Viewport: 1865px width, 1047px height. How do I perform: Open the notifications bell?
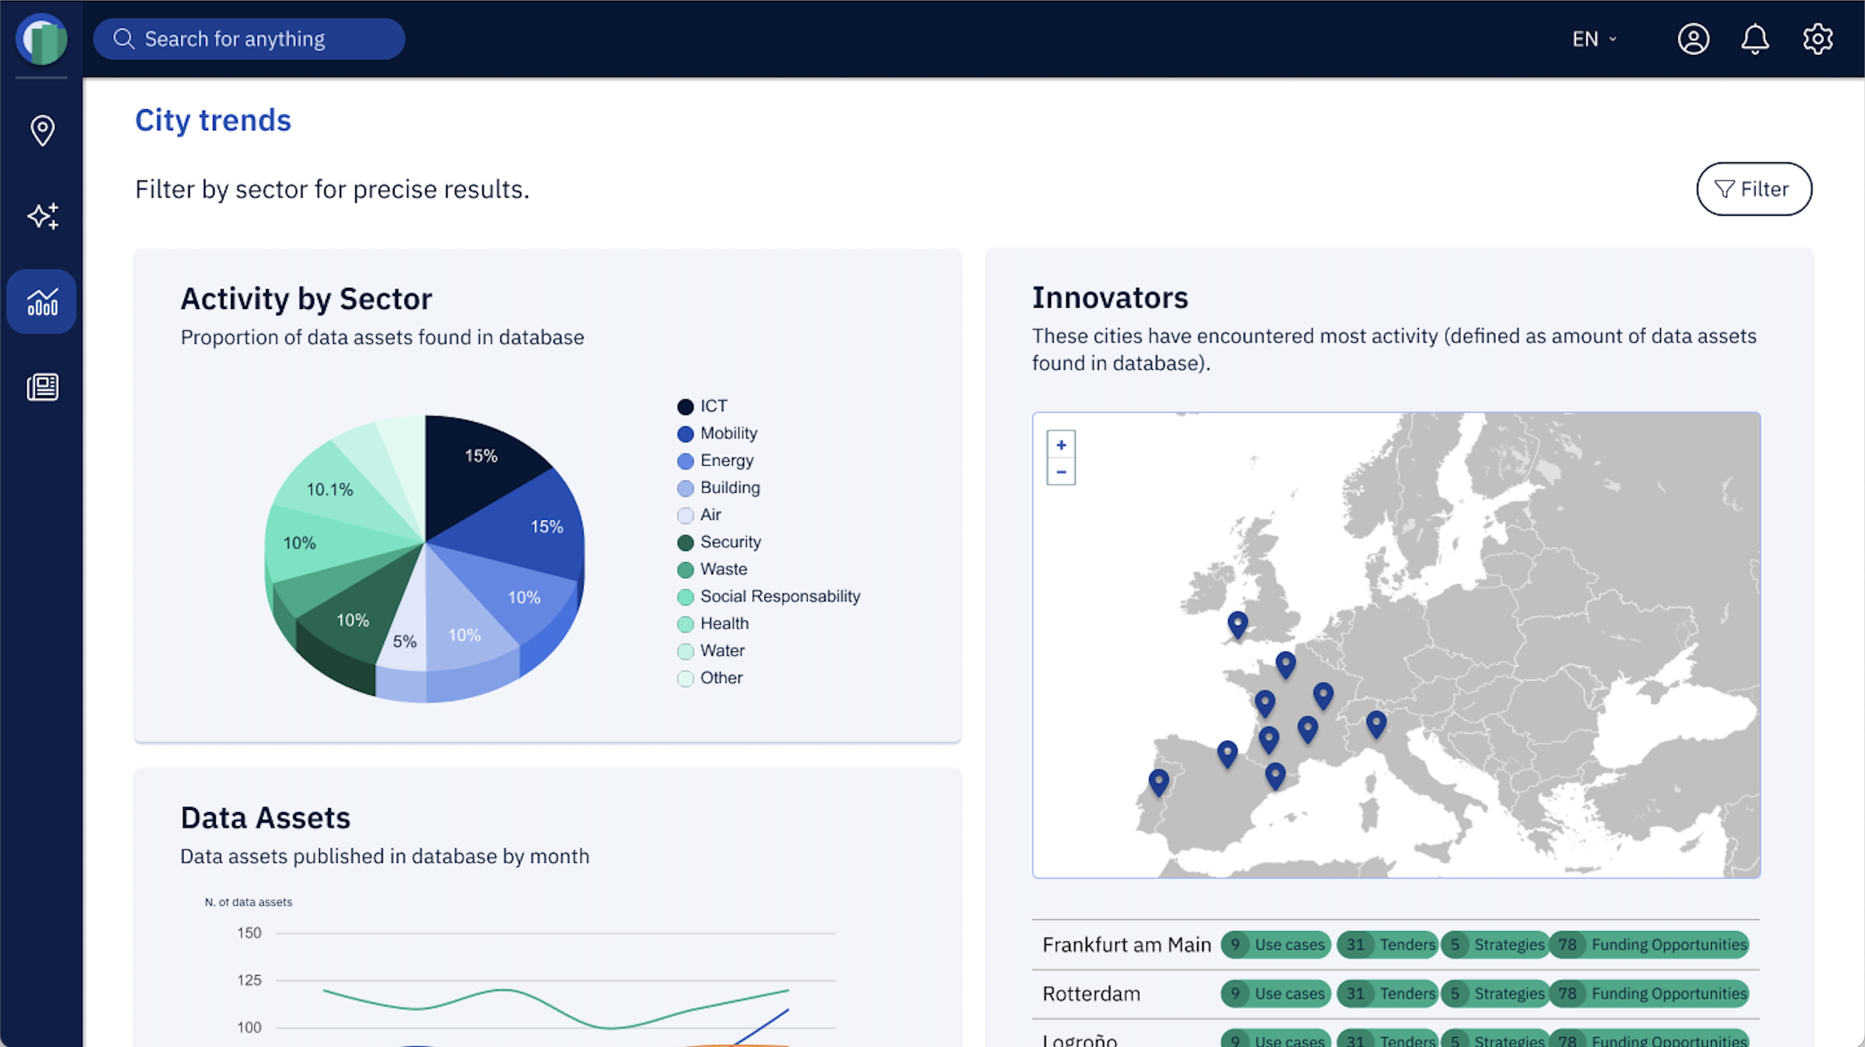point(1755,39)
